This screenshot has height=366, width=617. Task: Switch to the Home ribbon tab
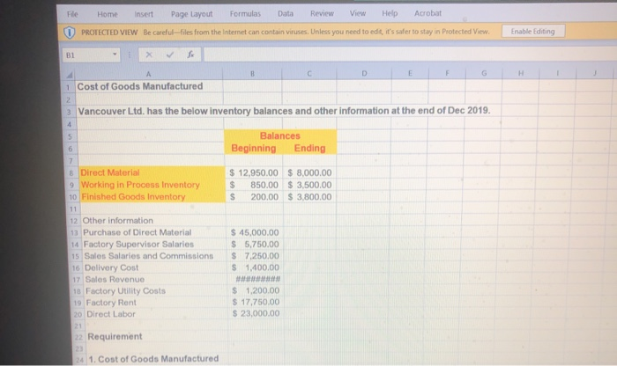[x=108, y=14]
